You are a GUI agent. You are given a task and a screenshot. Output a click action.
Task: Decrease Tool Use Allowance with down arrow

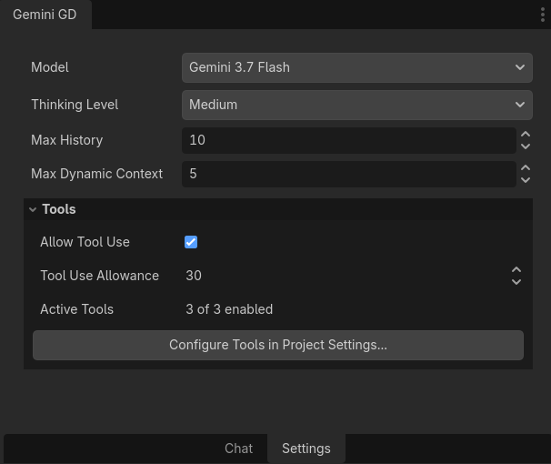[516, 282]
